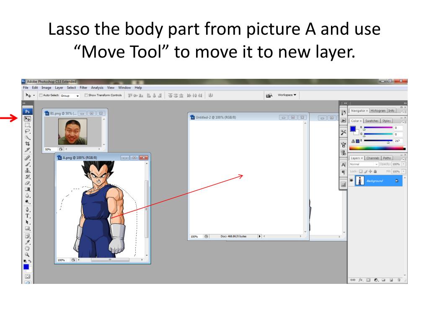This screenshot has width=429, height=322.
Task: Toggle lock image pixels
Action: click(365, 171)
